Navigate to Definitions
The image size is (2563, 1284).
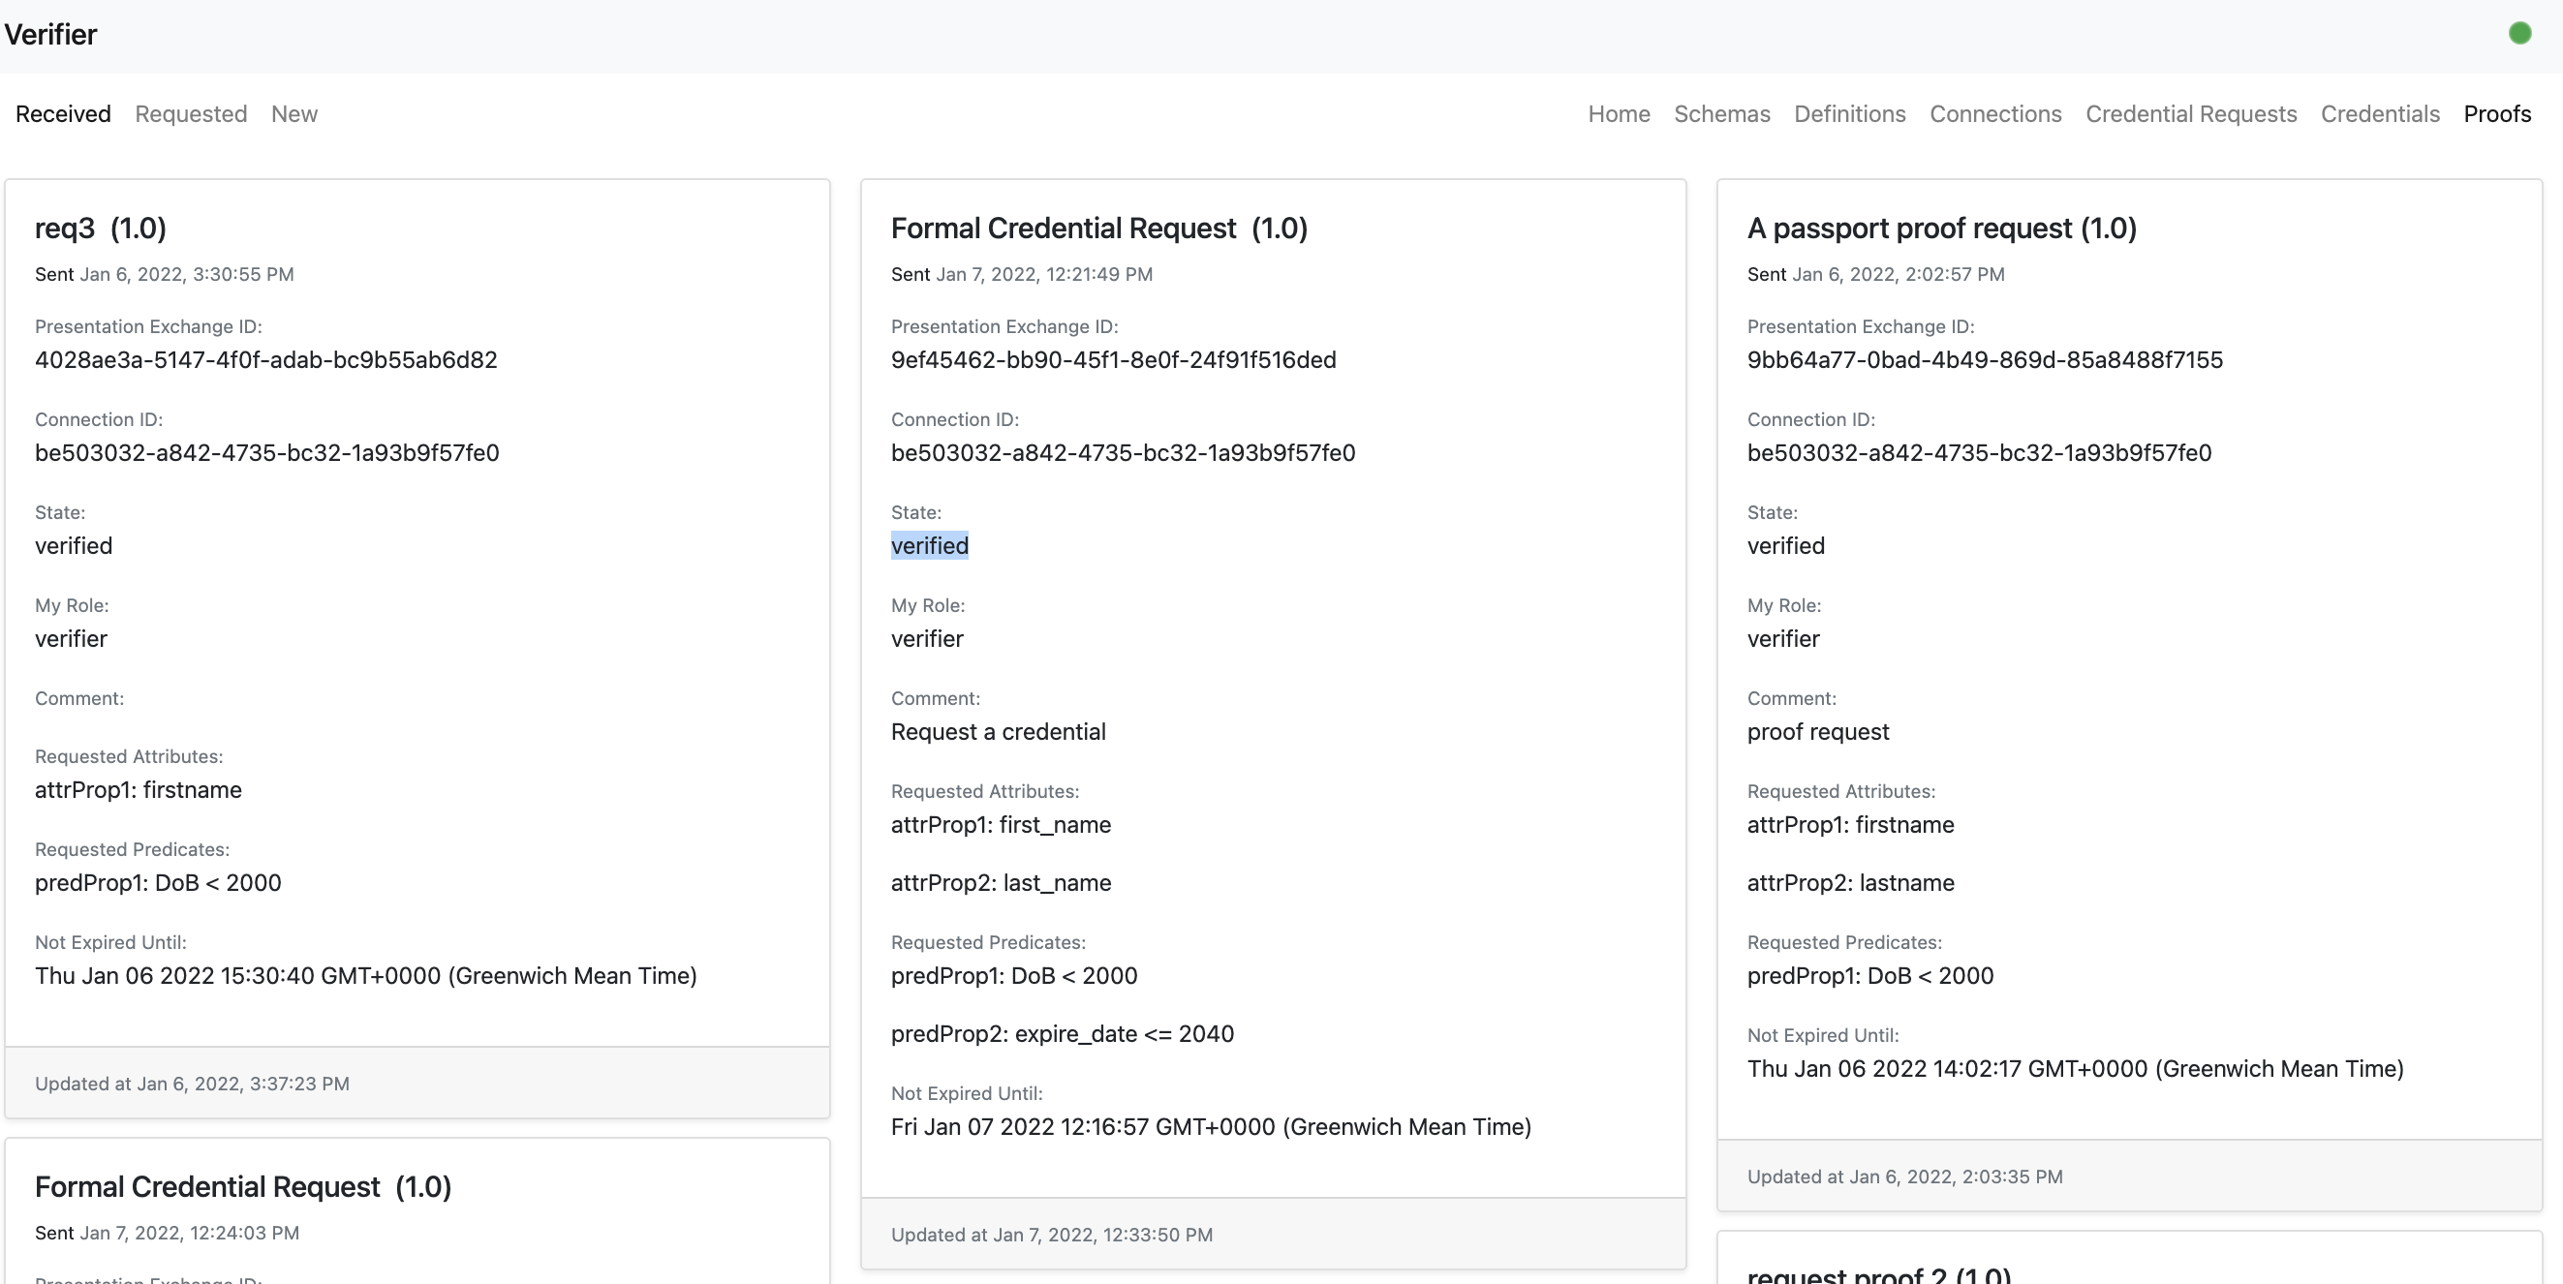pyautogui.click(x=1850, y=114)
